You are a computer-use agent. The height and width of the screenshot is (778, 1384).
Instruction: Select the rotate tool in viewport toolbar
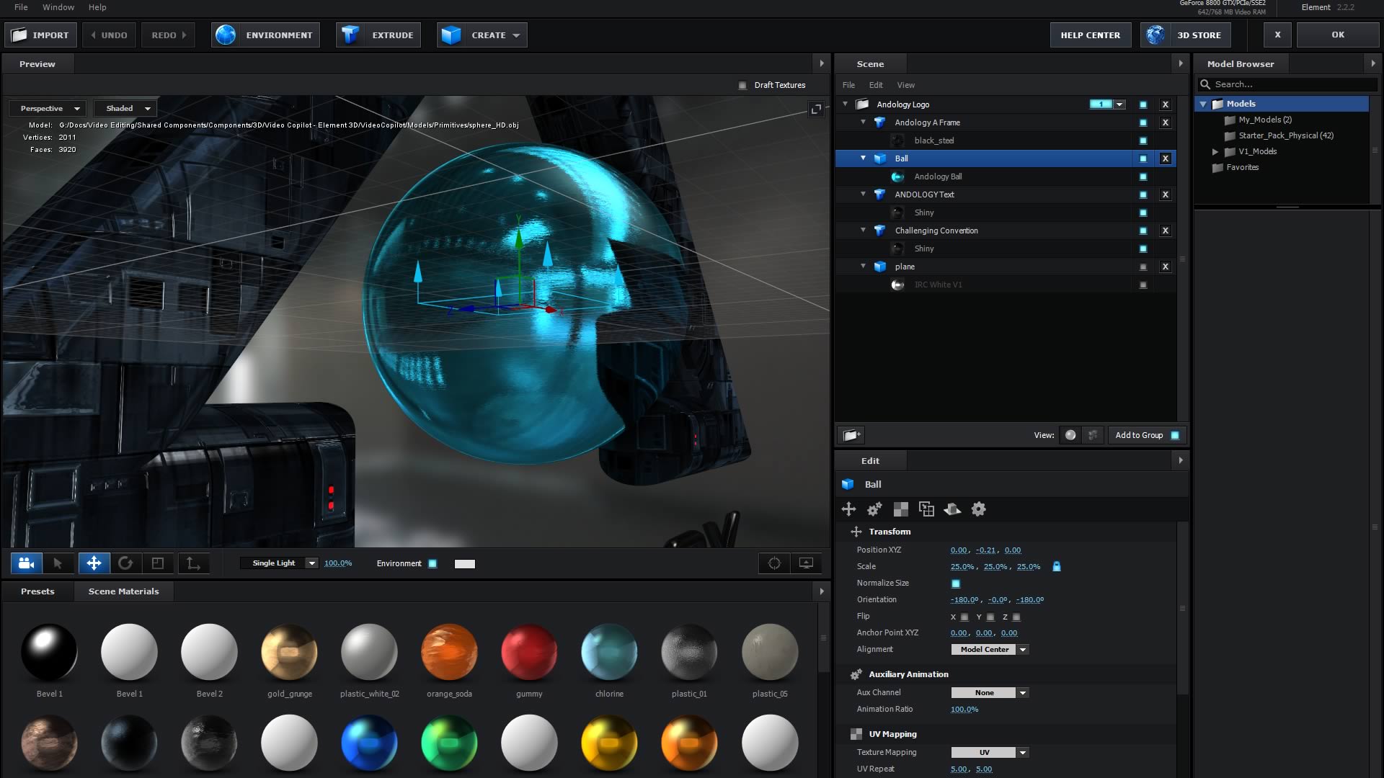(125, 563)
